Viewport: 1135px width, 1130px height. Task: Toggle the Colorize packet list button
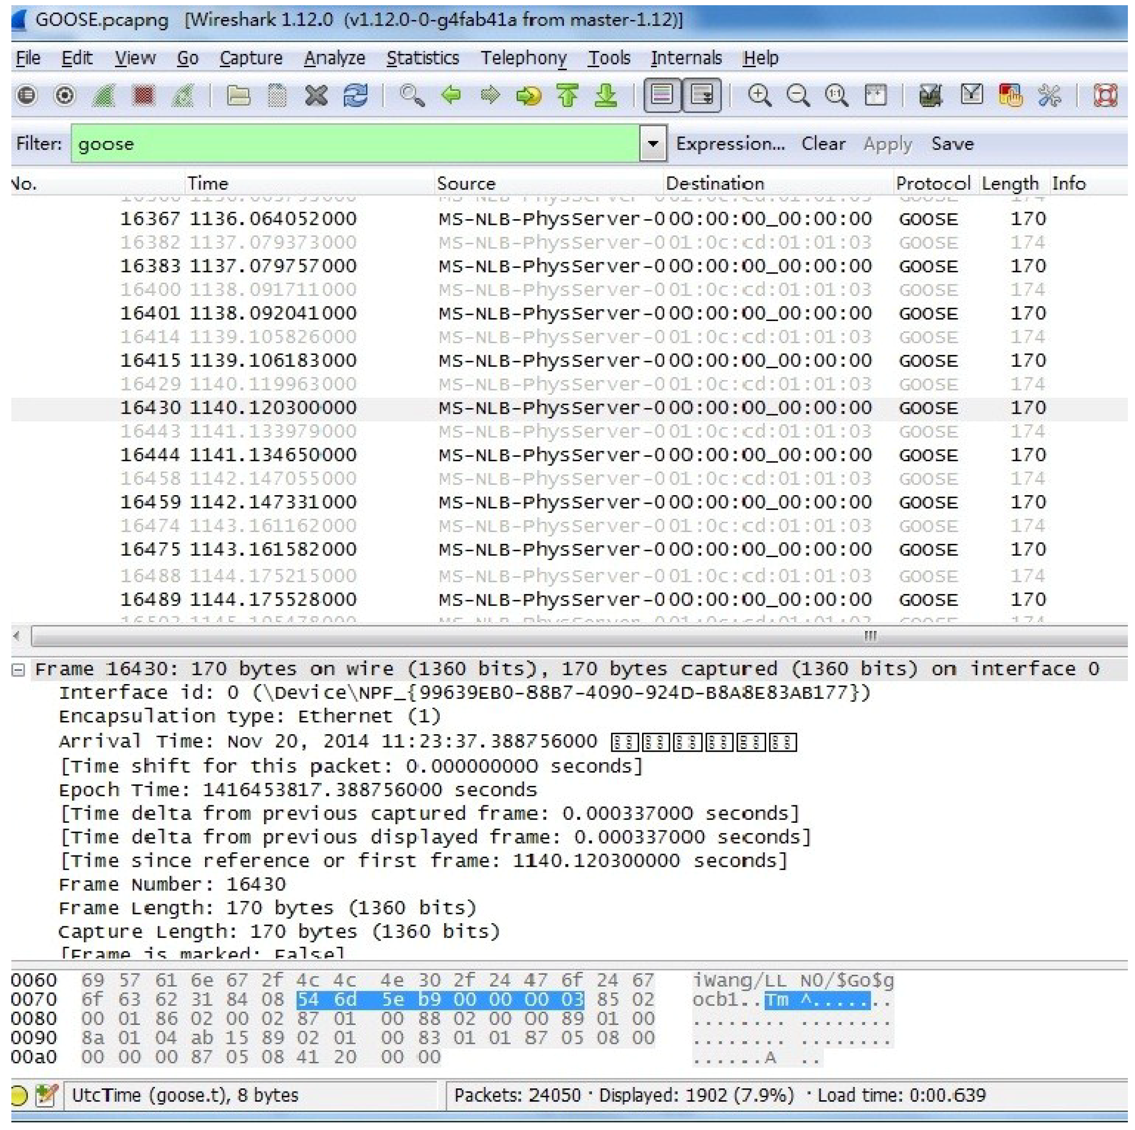coord(662,95)
